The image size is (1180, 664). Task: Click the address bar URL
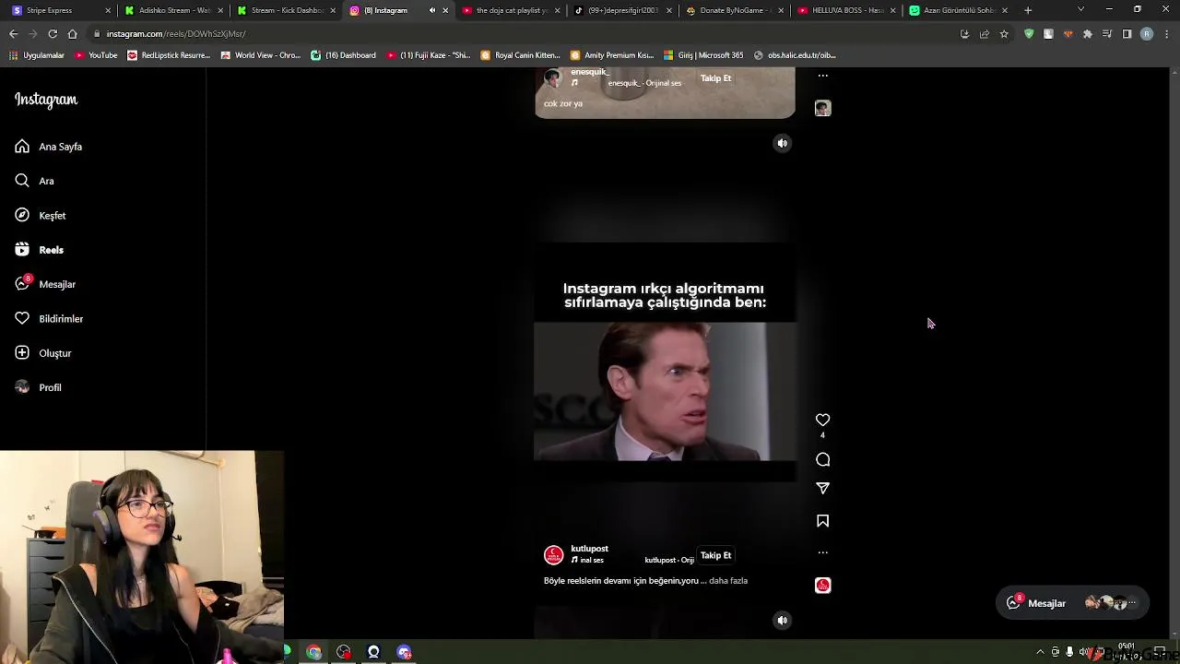175,34
